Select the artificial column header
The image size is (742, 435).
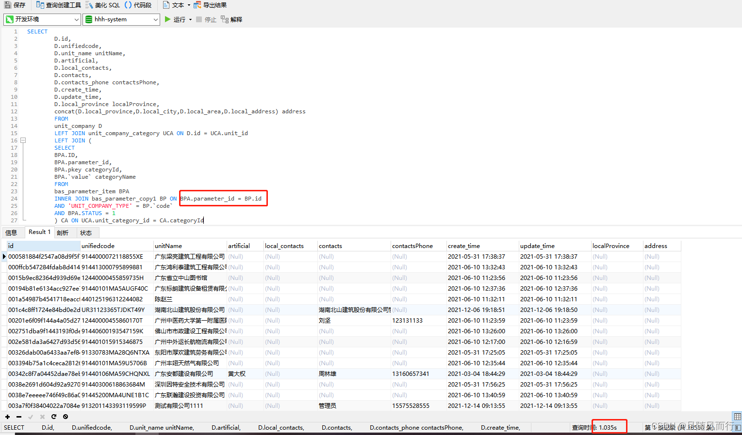click(x=245, y=246)
